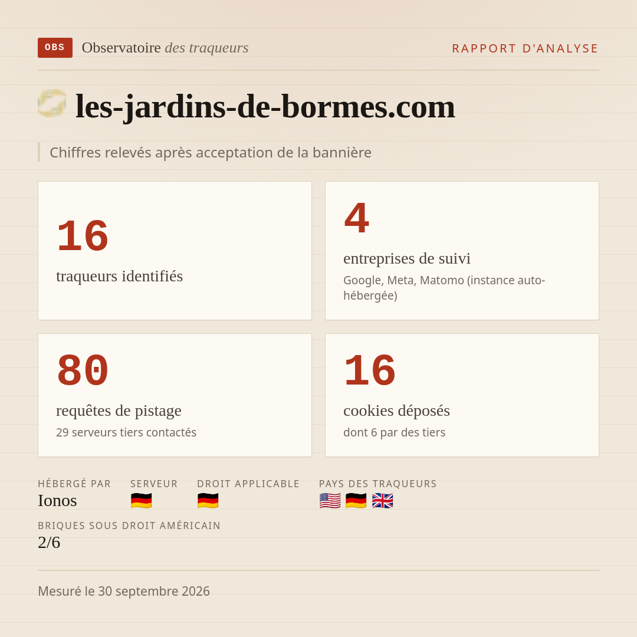Click the UK flag under Pays des traqueurs
The image size is (637, 637).
[383, 501]
